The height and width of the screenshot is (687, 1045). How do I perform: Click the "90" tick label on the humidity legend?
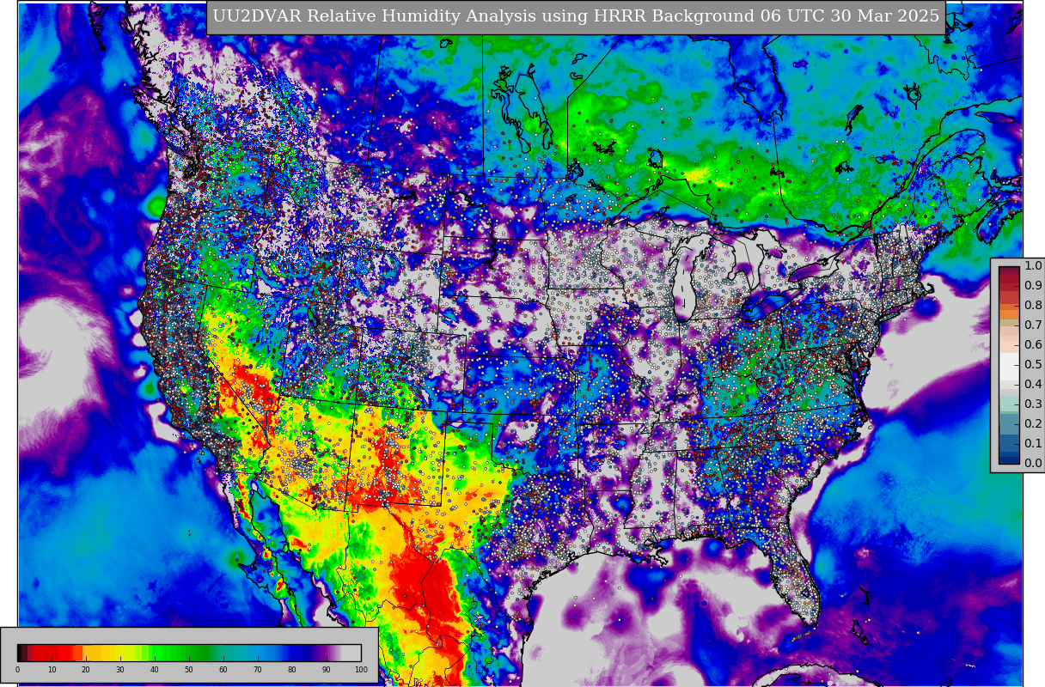coord(327,670)
